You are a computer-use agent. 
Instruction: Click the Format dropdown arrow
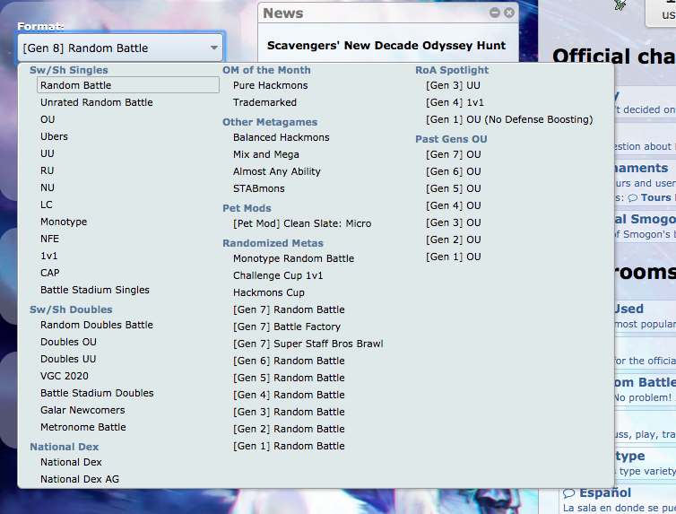coord(214,48)
